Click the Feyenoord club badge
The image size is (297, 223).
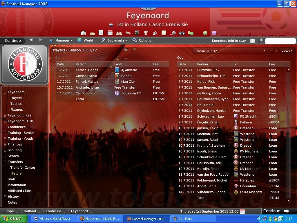tap(25, 64)
